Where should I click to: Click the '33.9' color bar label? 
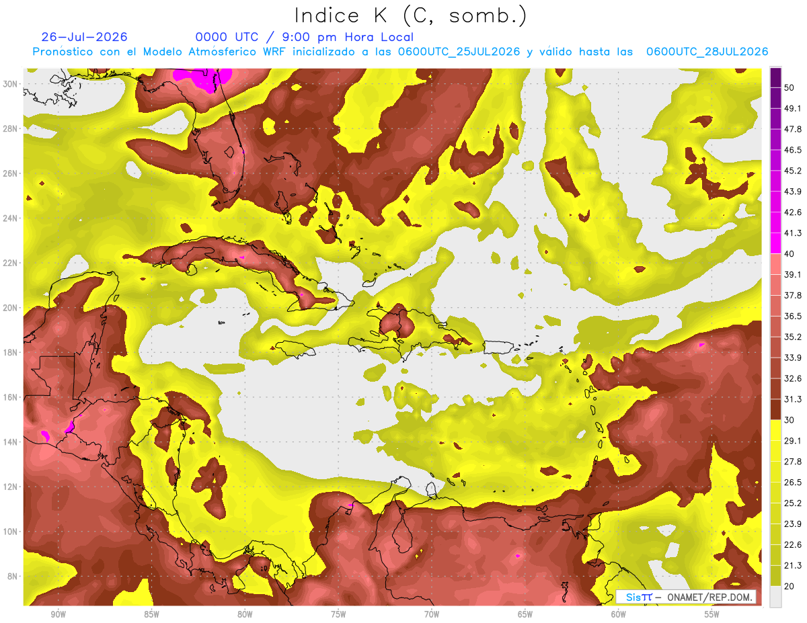point(793,358)
